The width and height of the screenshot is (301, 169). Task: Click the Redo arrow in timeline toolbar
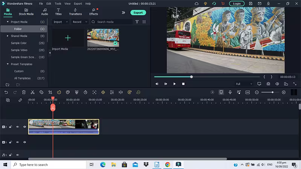tap(15, 92)
